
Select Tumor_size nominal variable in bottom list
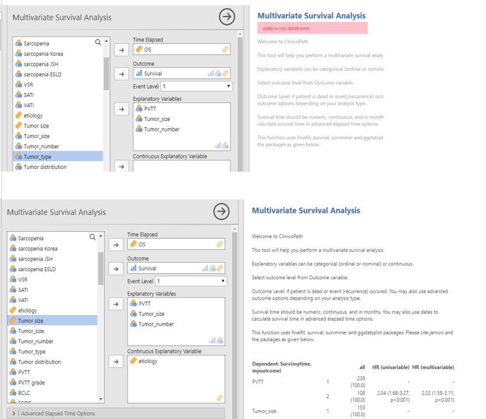point(52,331)
